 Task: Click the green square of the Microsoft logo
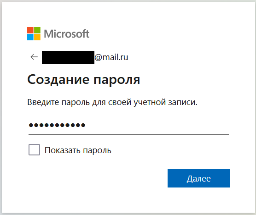pos(37,30)
